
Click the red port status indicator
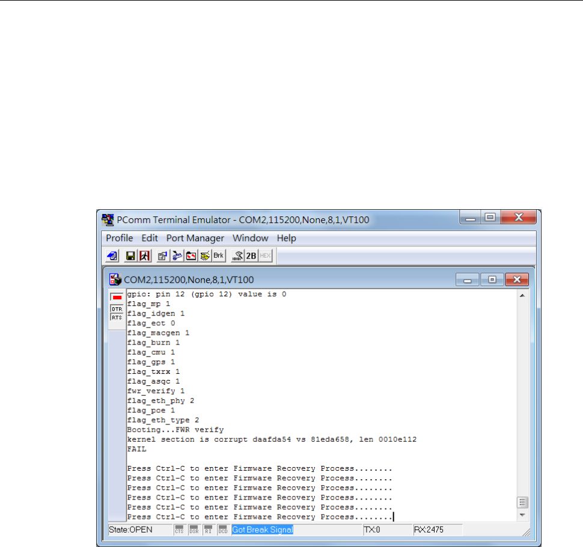[x=117, y=298]
